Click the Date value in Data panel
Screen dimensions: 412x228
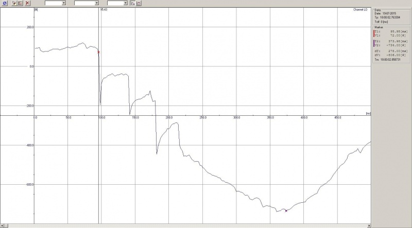[x=389, y=13]
